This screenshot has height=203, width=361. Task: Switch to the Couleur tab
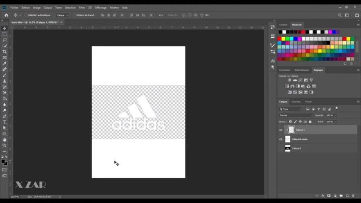(283, 25)
